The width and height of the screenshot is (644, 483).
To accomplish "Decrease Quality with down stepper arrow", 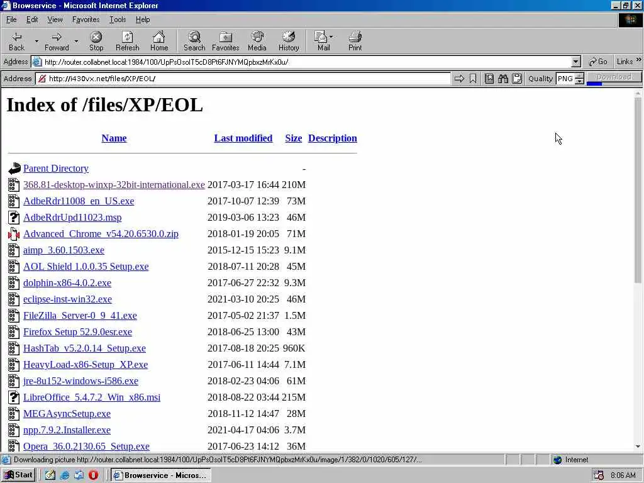I will pyautogui.click(x=579, y=81).
